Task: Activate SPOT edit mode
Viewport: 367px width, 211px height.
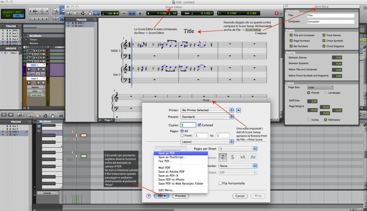Action: point(18,12)
